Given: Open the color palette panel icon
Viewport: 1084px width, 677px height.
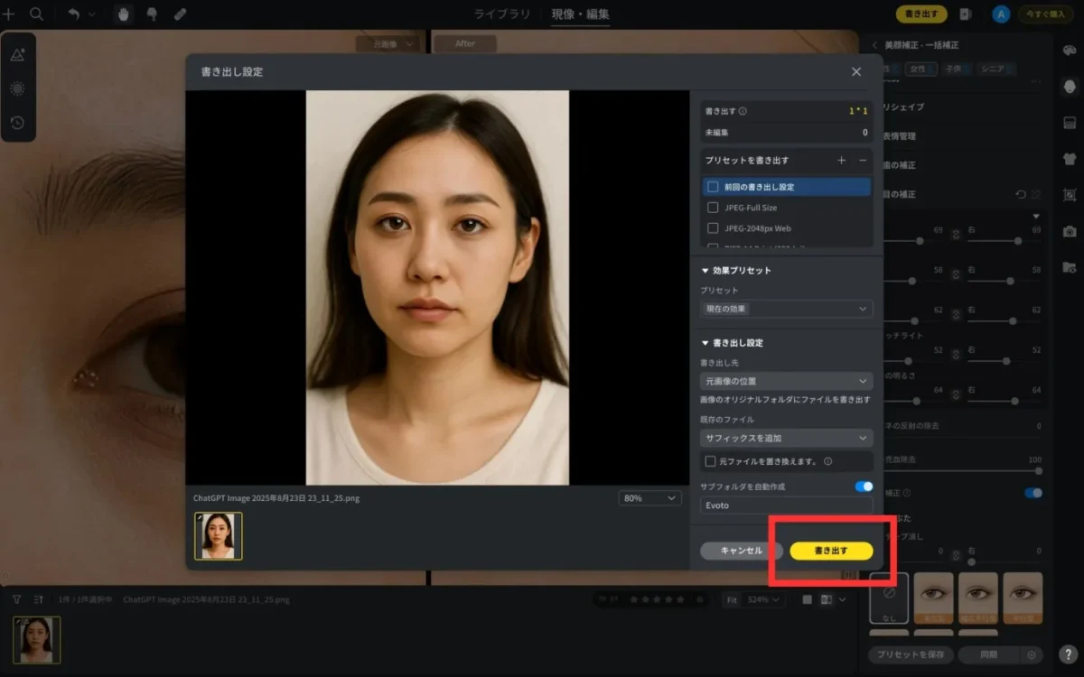Looking at the screenshot, I should point(1070,50).
